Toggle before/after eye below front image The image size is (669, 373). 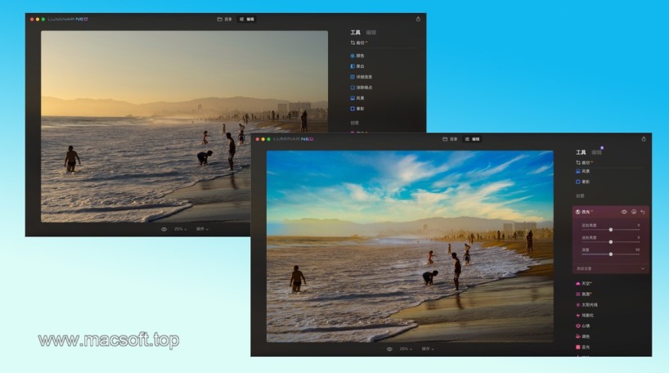coord(389,348)
